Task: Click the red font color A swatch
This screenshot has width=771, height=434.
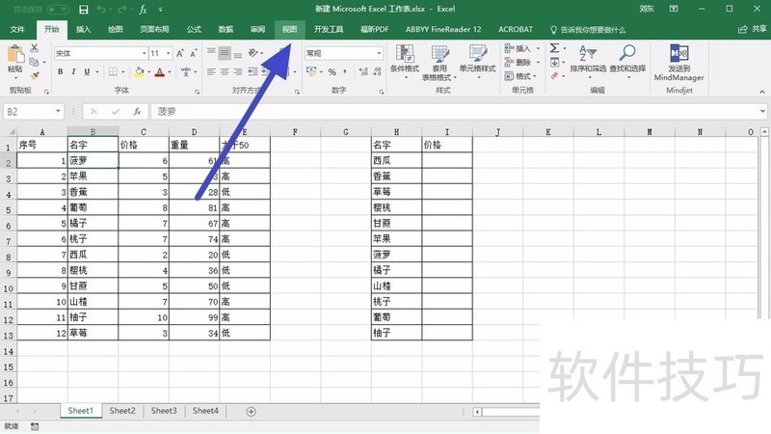Action: [x=160, y=71]
